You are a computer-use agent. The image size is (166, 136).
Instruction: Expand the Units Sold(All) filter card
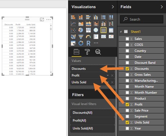point(92,128)
